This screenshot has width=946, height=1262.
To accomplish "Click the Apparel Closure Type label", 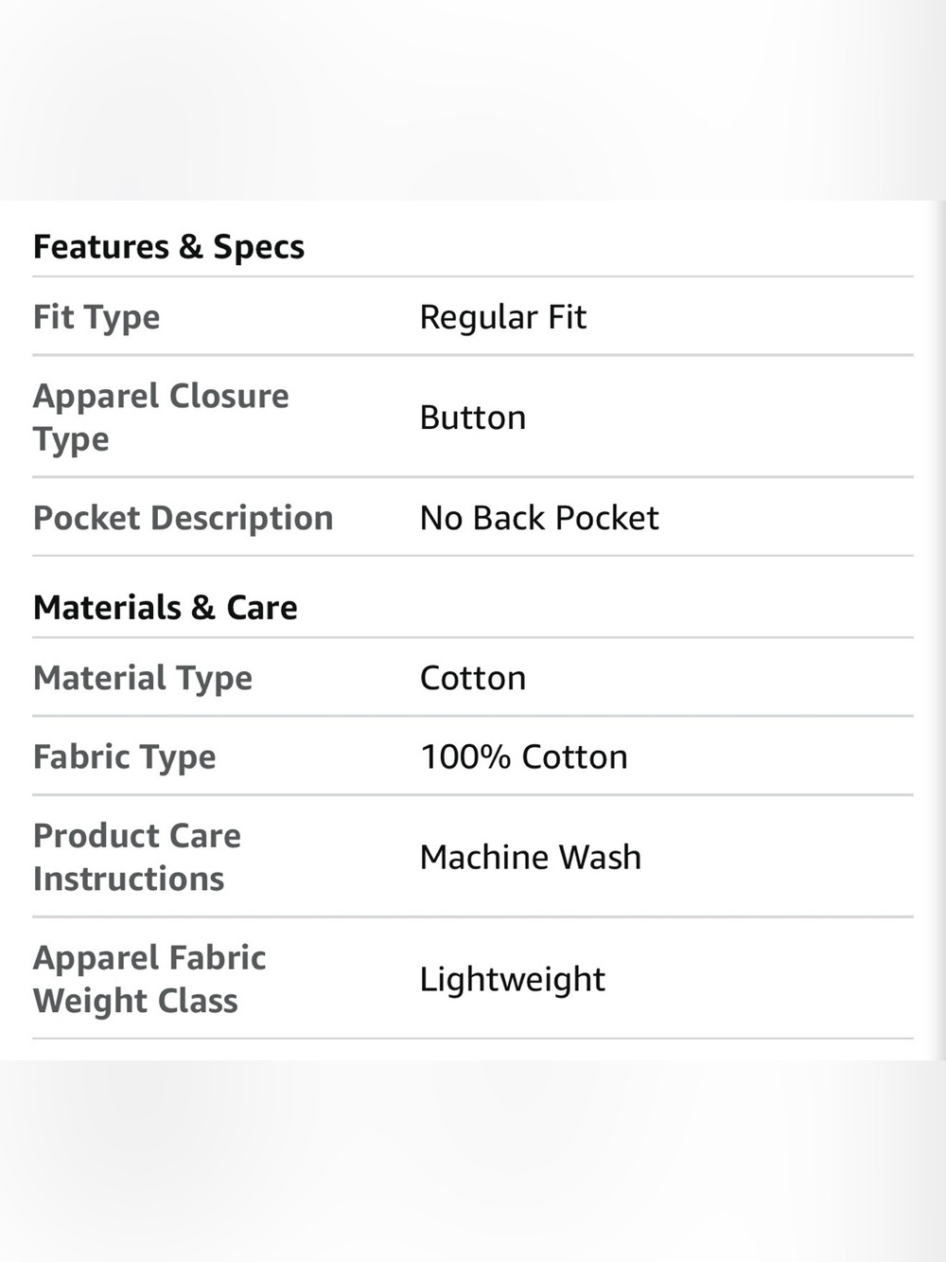I will (x=161, y=418).
